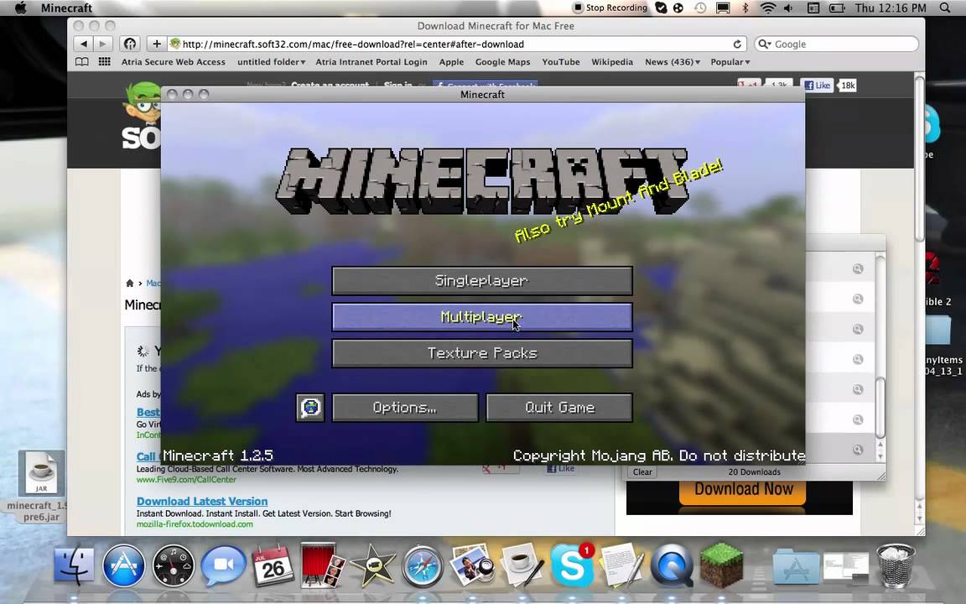Click the battery status icon

click(x=837, y=8)
